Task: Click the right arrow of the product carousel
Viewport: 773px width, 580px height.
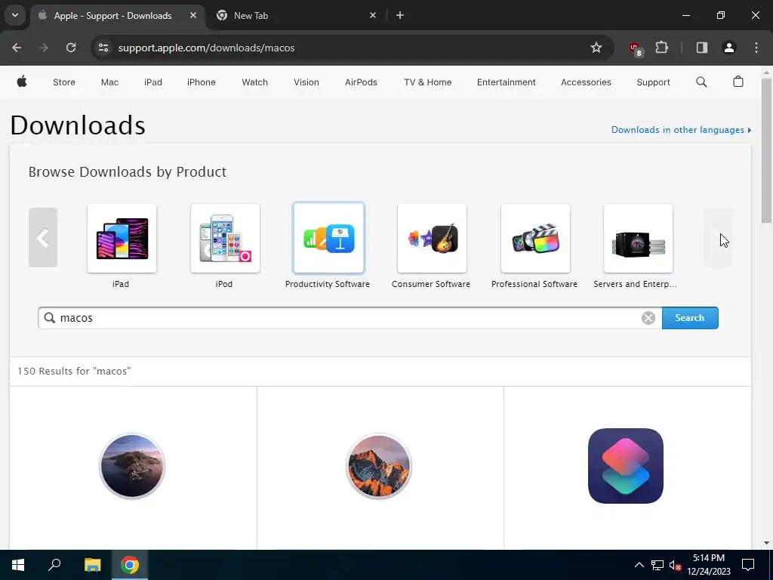Action: pyautogui.click(x=718, y=238)
